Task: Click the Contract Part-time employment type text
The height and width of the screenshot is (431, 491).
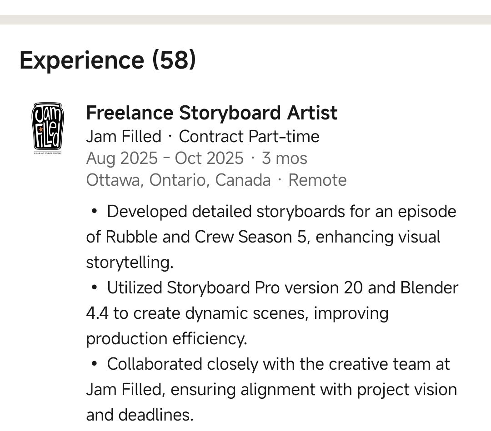Action: (249, 137)
